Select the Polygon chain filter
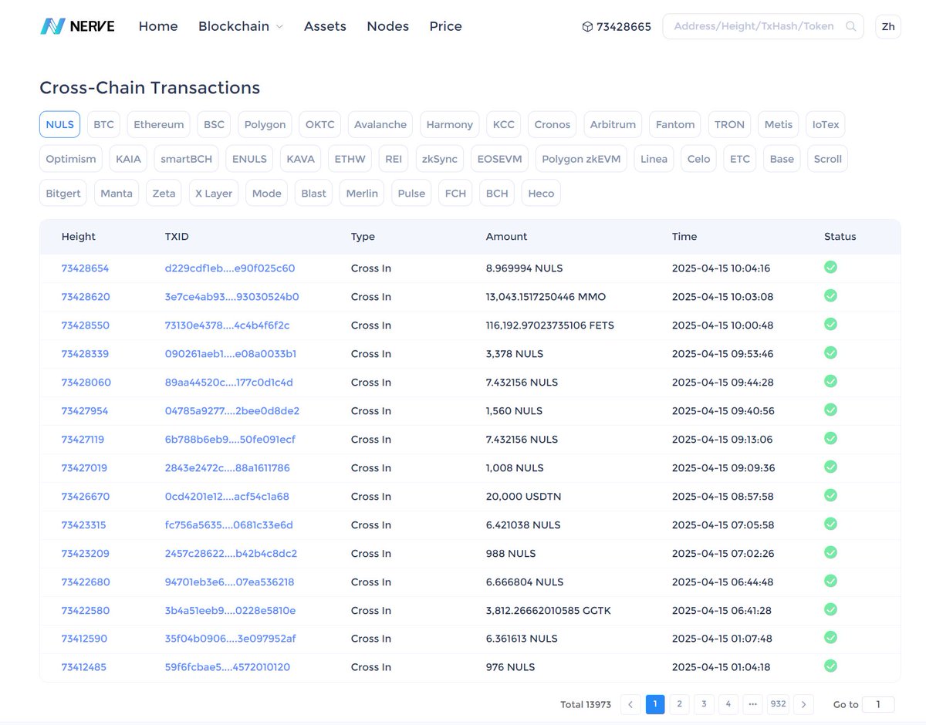This screenshot has height=725, width=926. pos(265,124)
